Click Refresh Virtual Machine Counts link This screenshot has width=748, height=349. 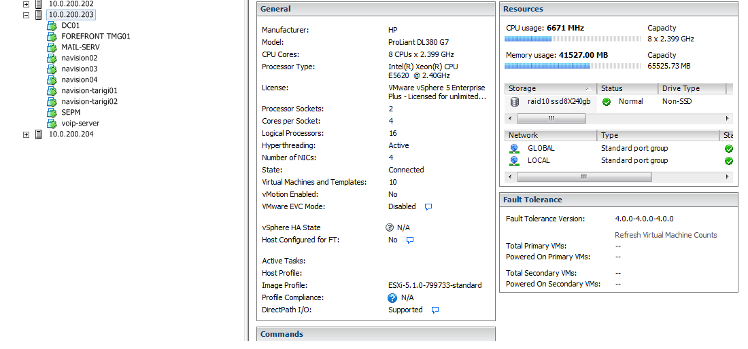[666, 235]
